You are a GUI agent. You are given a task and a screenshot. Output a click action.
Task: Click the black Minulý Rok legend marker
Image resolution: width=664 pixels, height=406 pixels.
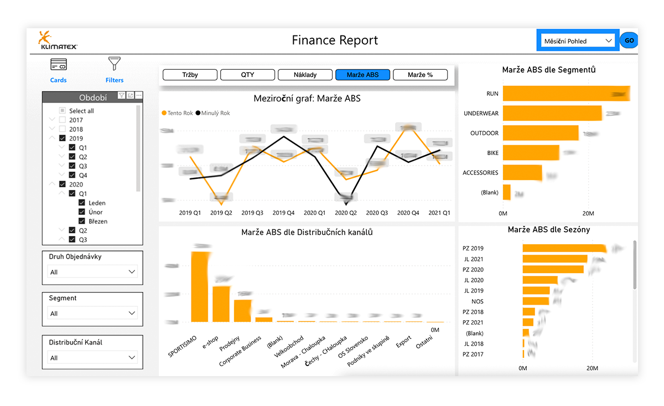click(x=198, y=113)
